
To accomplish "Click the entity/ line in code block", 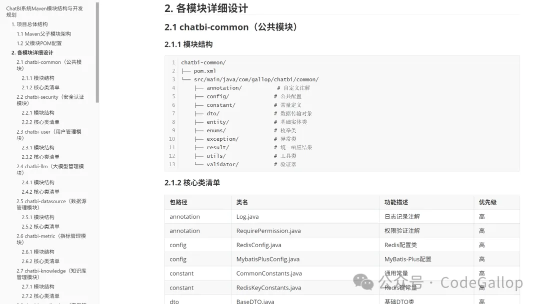I will coord(250,122).
